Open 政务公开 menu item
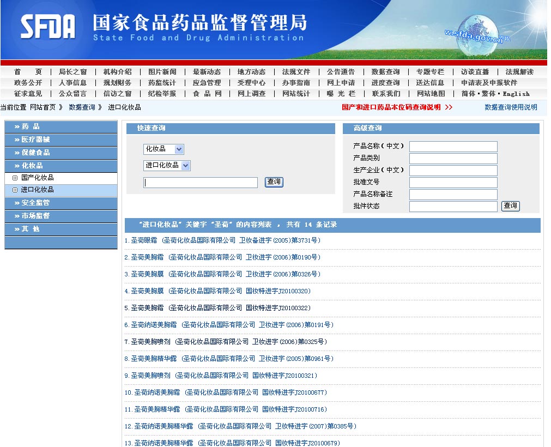Viewport: 551px width, 447px height. 28,83
